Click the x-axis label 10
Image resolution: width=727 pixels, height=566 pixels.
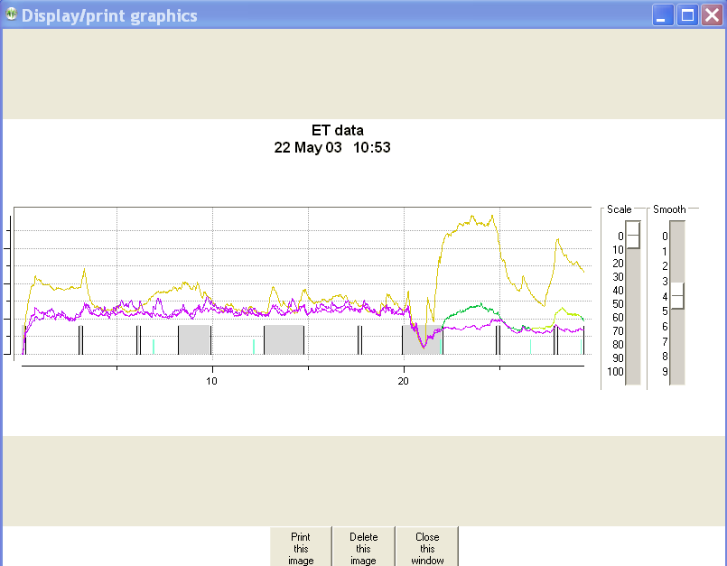211,381
